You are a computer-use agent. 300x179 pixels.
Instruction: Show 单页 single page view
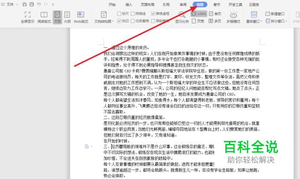[x=215, y=14]
